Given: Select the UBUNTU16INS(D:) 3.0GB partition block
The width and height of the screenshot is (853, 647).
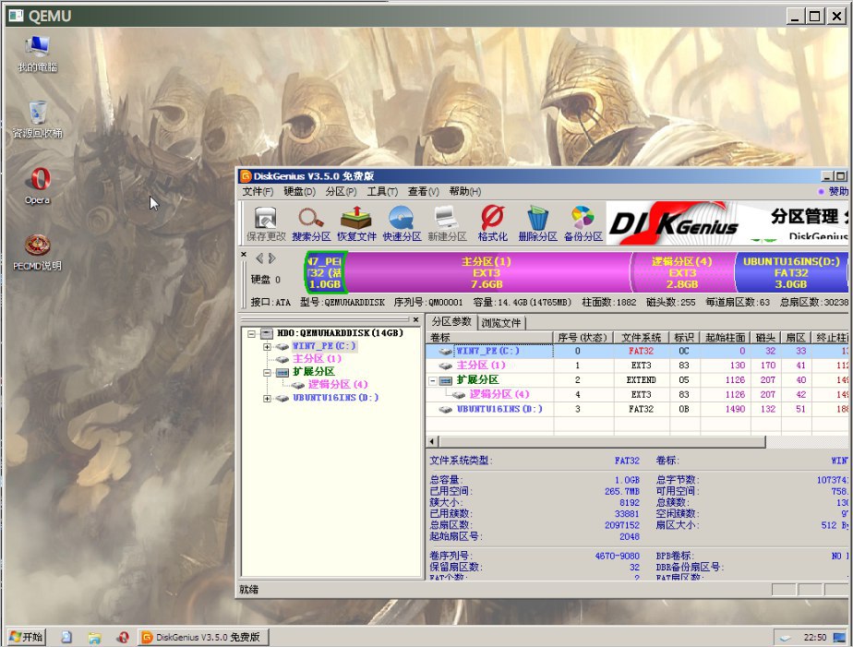Looking at the screenshot, I should click(791, 272).
